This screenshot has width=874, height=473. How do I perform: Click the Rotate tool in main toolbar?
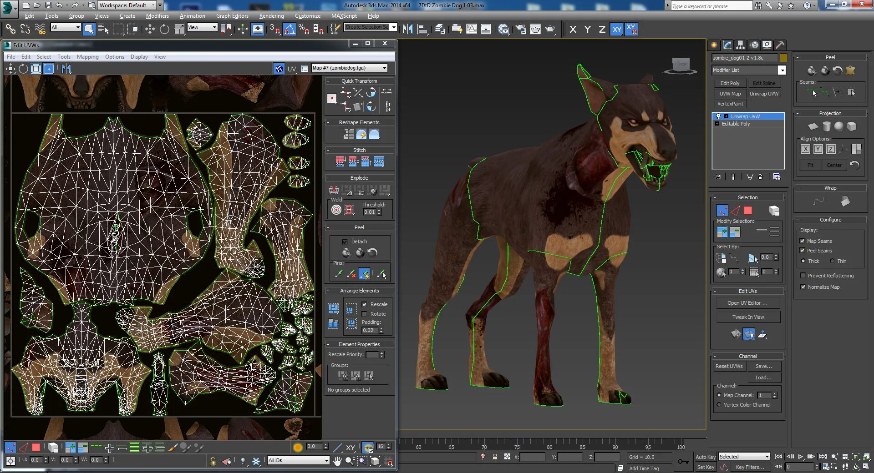[164, 30]
